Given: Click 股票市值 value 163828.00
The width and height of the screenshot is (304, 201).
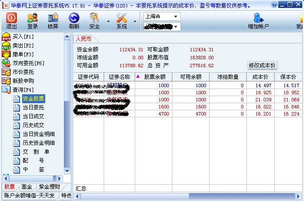Looking at the screenshot, I should (x=202, y=58).
